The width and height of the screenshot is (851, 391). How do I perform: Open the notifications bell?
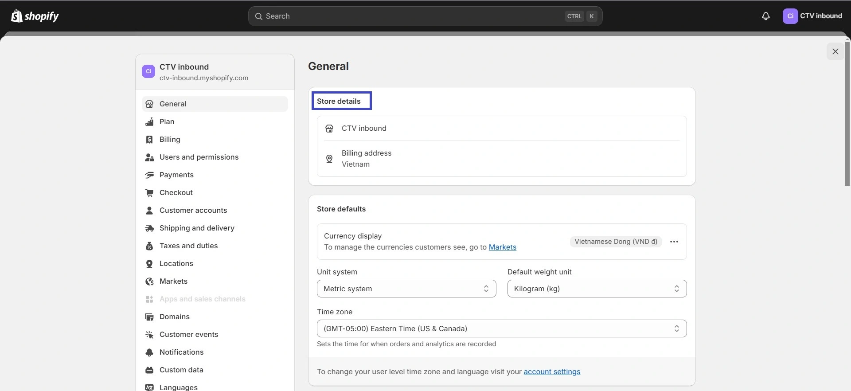(x=766, y=16)
